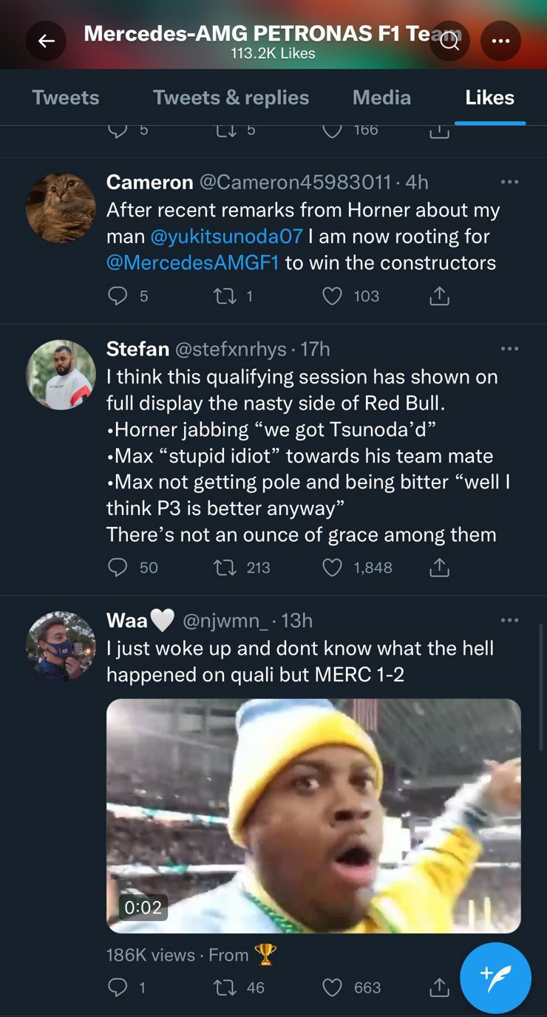Open the @yukitsunoda07 mention link
This screenshot has height=1017, width=547.
[227, 237]
